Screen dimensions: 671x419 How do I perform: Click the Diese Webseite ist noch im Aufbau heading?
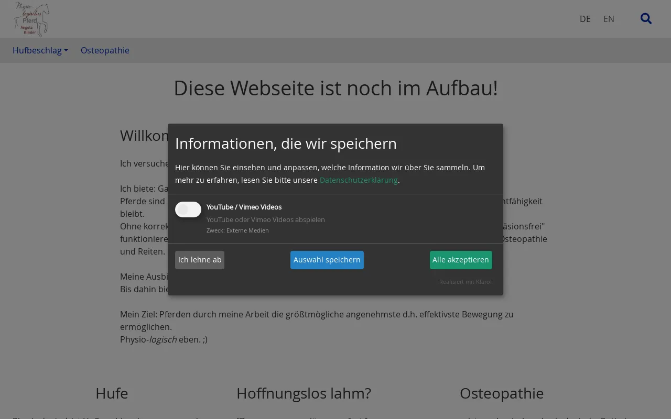(335, 88)
